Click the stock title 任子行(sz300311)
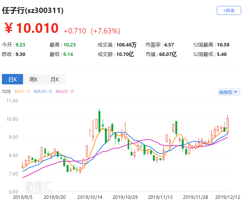The height and width of the screenshot is (202, 249). tap(33, 10)
